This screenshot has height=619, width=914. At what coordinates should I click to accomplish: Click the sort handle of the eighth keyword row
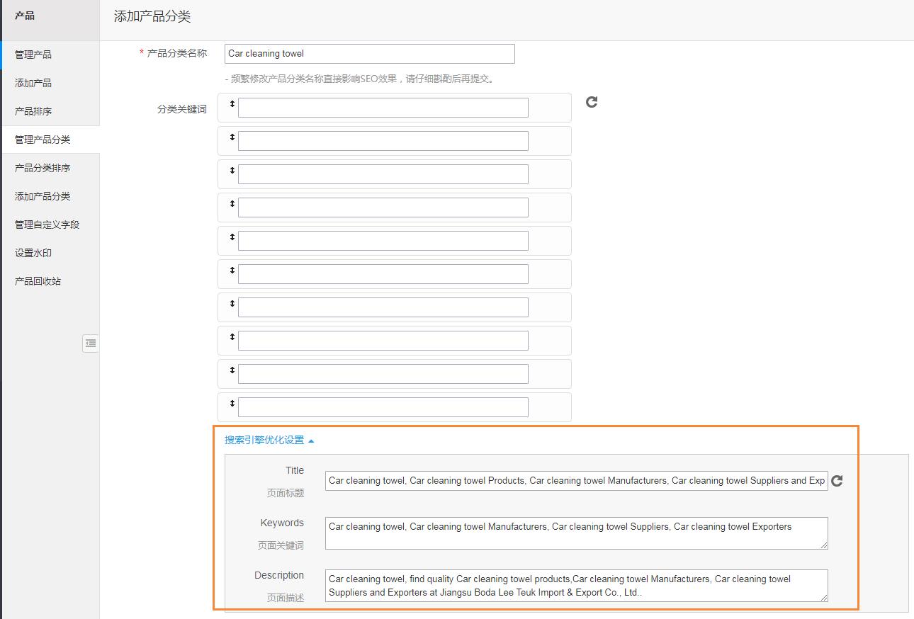[x=232, y=337]
